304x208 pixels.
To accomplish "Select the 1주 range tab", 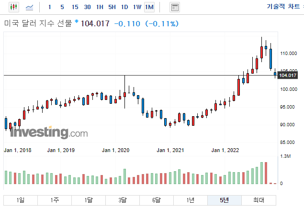I will 55,200.
